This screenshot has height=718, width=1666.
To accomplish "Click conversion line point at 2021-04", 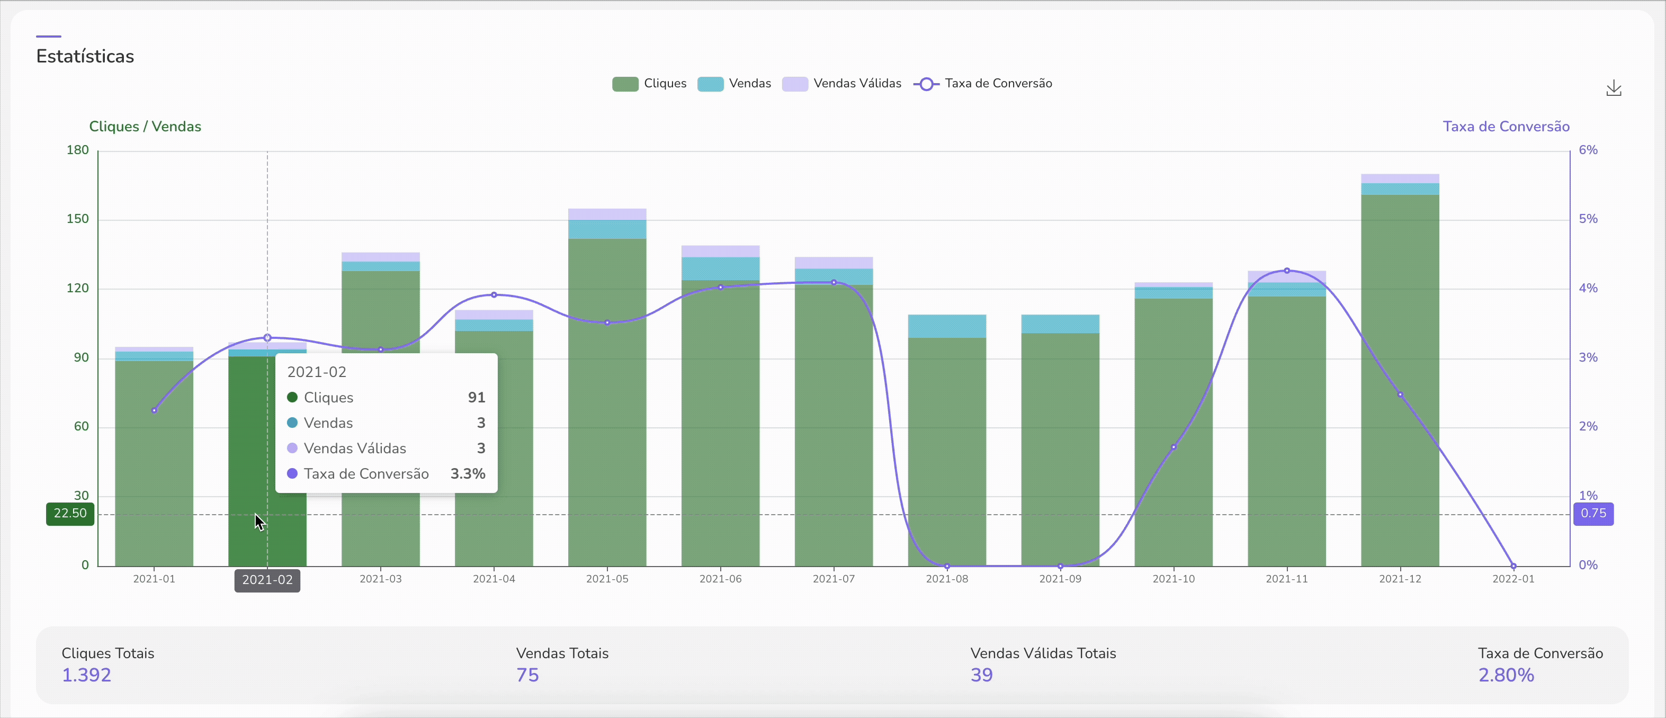I will tap(494, 295).
